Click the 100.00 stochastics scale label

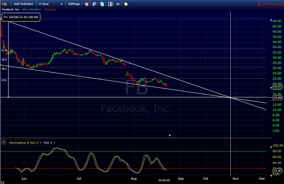(x=278, y=145)
